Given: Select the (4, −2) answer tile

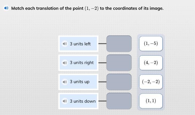Looking at the screenshot, I should coord(151,63).
